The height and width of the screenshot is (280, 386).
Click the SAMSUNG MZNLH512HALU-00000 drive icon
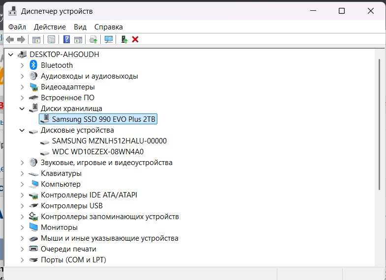45,142
